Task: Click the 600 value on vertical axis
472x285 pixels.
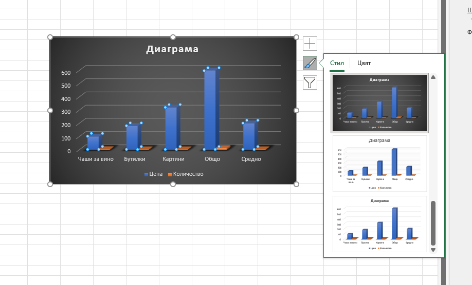Action: point(65,72)
